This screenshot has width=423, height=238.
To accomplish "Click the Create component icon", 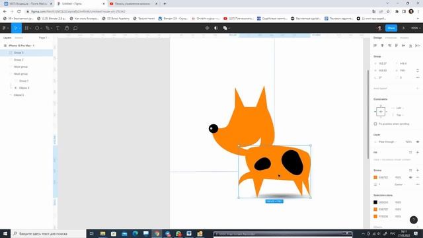I will (x=207, y=28).
